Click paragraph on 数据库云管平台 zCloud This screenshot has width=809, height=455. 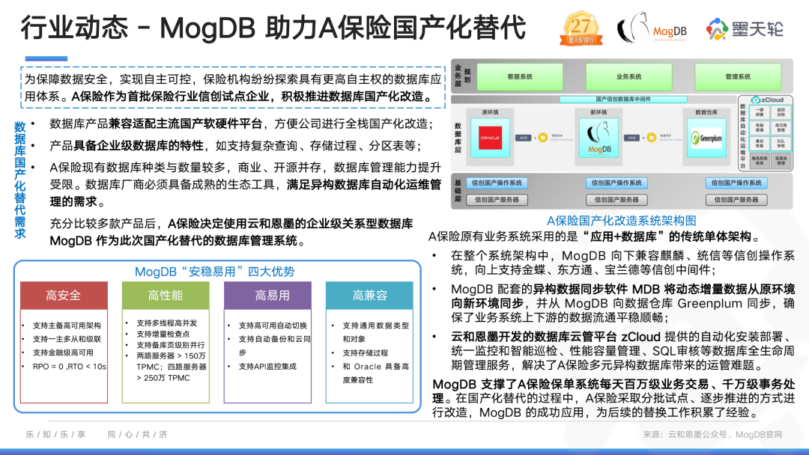[x=622, y=351]
